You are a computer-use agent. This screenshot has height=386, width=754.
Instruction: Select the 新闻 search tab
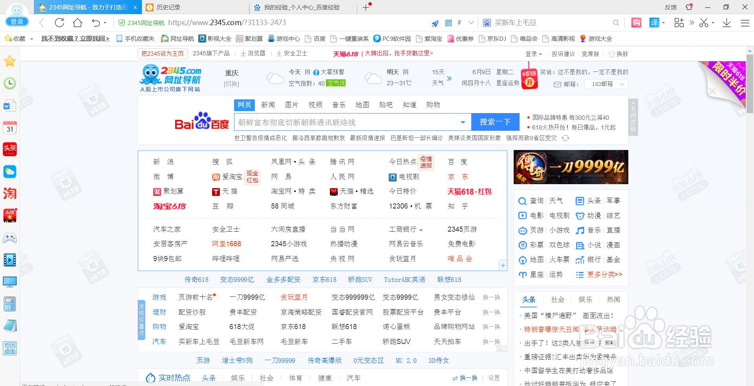[268, 105]
